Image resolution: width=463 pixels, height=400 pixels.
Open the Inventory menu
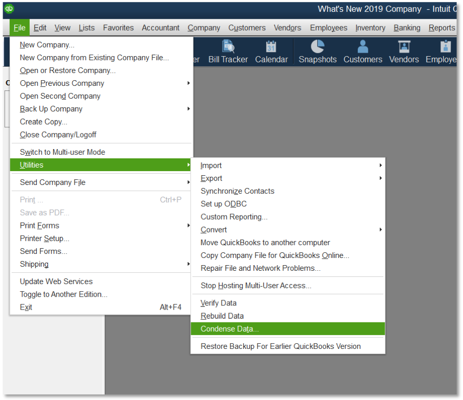click(371, 28)
